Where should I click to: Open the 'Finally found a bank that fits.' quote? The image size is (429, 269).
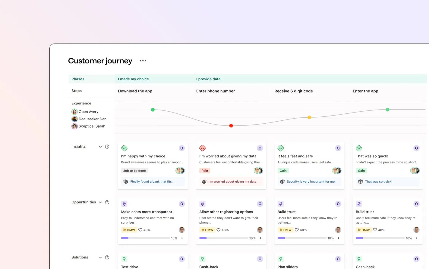point(151,181)
